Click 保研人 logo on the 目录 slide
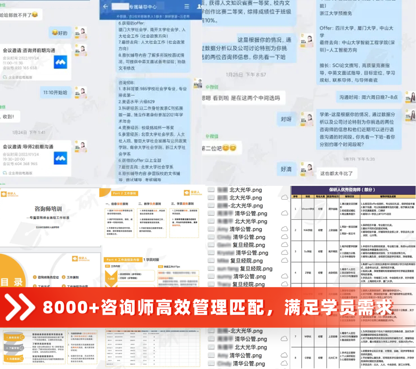The image size is (416, 369). [x=81, y=258]
